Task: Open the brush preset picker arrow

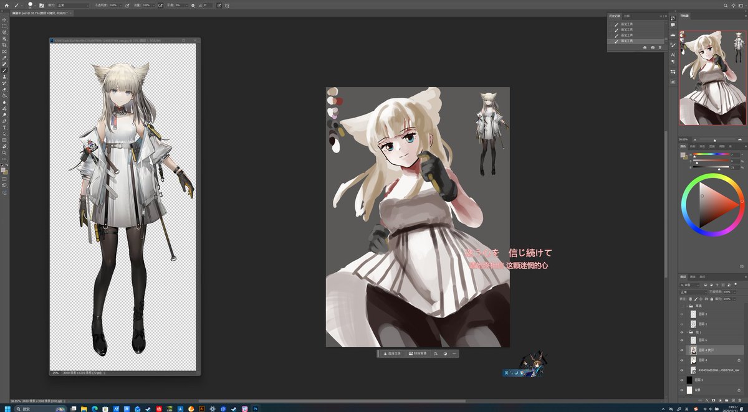Action: [x=36, y=5]
